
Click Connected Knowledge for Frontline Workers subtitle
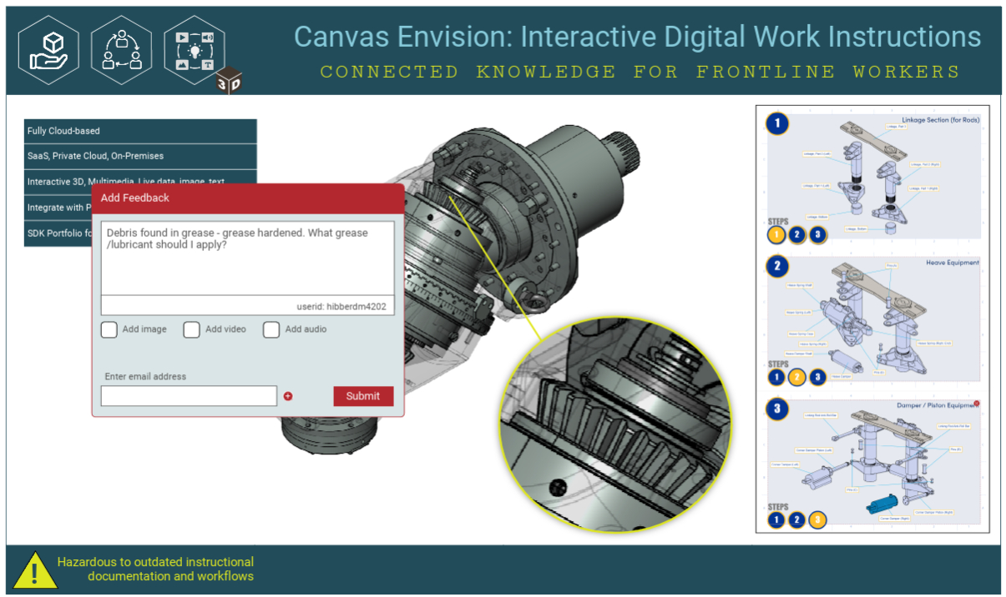640,73
